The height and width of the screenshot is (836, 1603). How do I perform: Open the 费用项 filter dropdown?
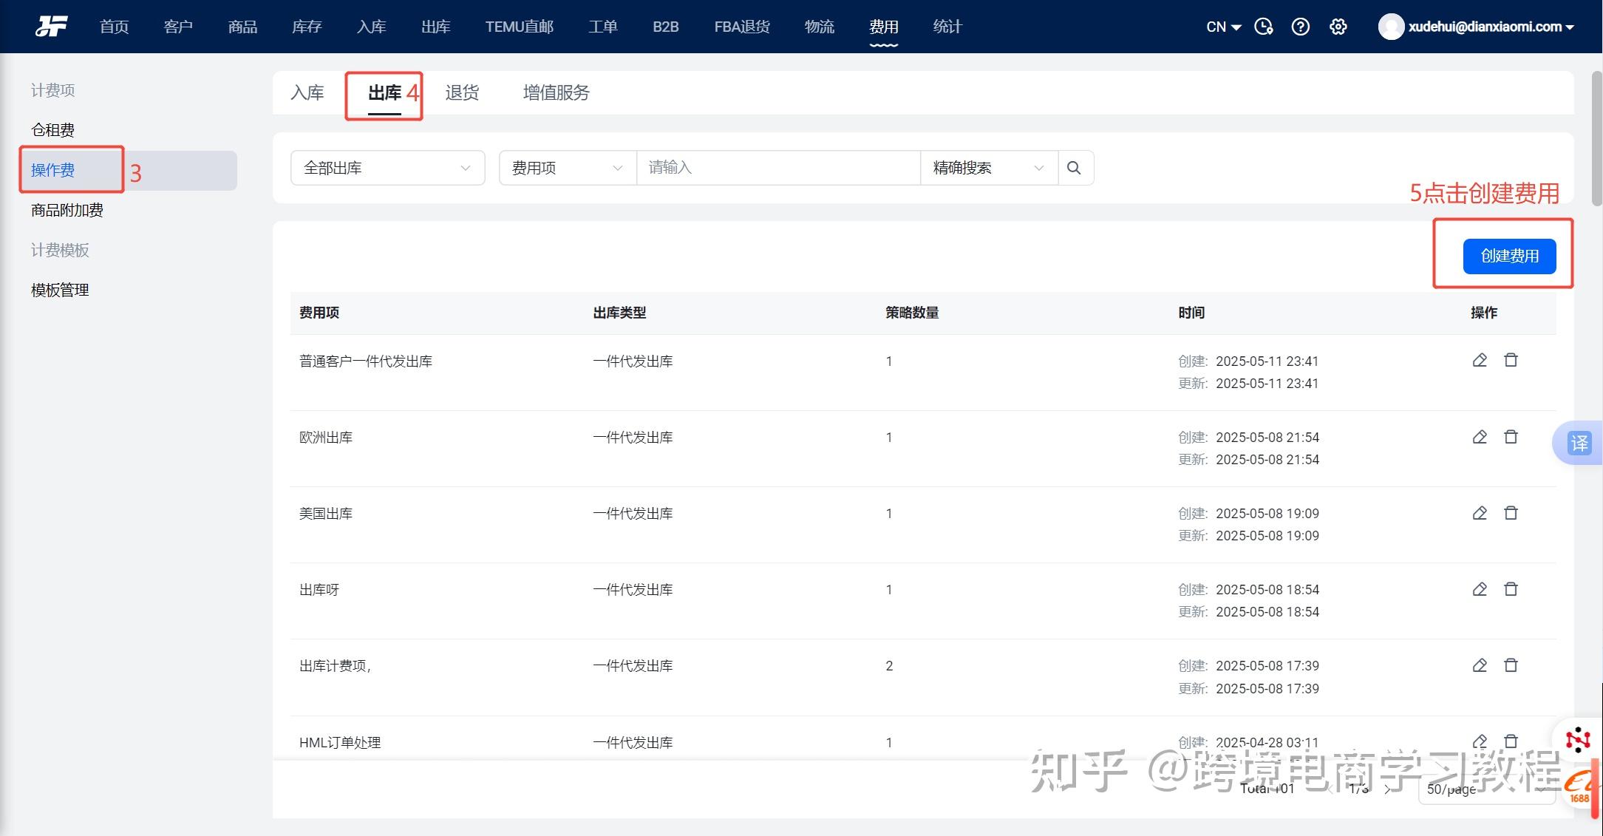(565, 168)
